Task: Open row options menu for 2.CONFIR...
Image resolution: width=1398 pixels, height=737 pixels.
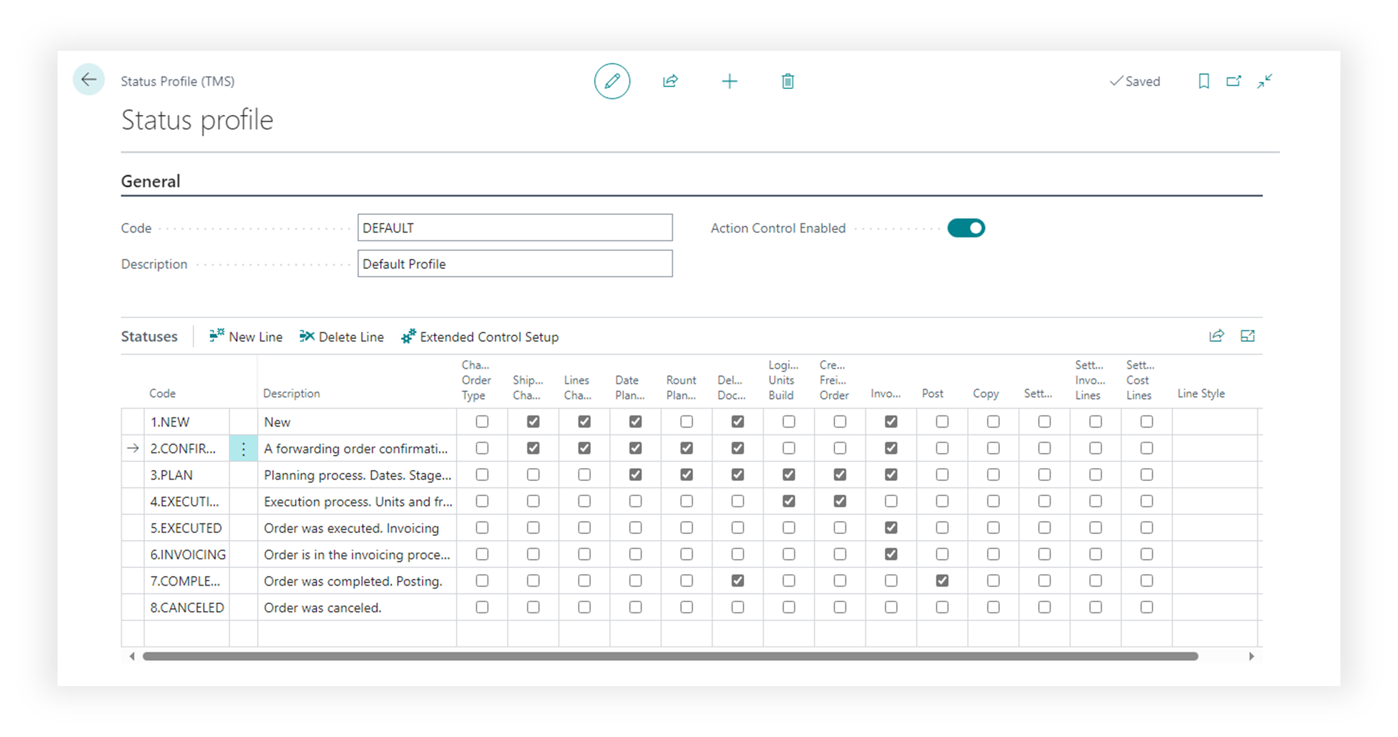Action: (x=243, y=449)
